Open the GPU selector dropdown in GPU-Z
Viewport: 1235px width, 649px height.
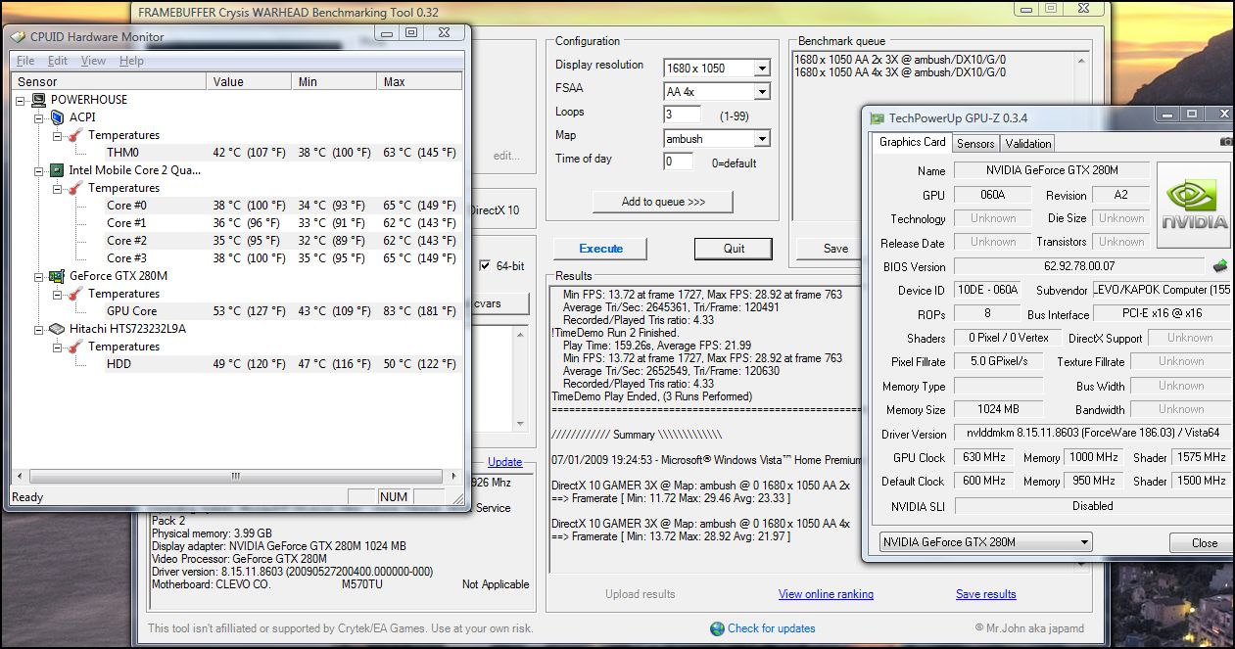1084,542
